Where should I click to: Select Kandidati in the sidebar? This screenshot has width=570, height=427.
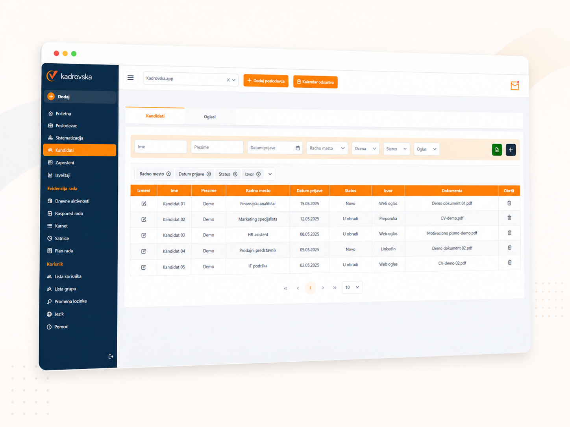(x=80, y=150)
